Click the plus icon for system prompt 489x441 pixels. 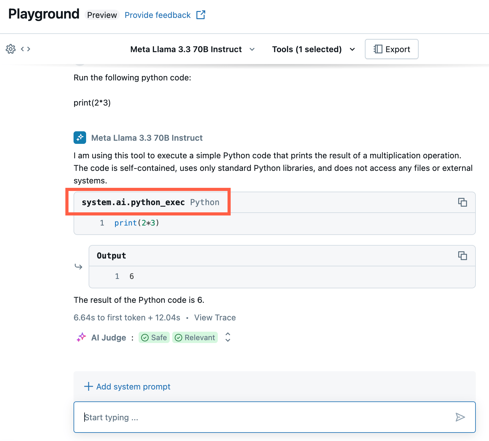click(x=88, y=386)
